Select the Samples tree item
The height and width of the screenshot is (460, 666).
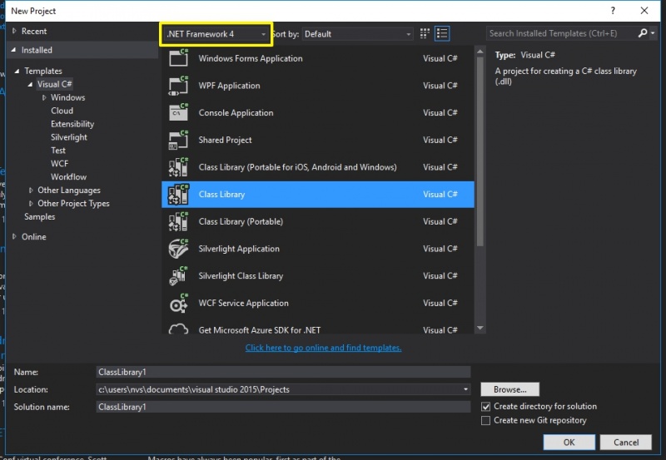point(39,216)
